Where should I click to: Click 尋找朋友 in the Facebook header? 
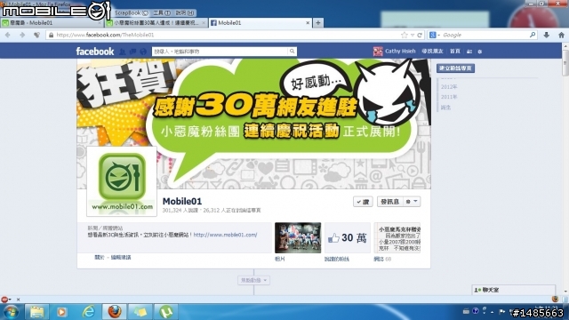[433, 52]
